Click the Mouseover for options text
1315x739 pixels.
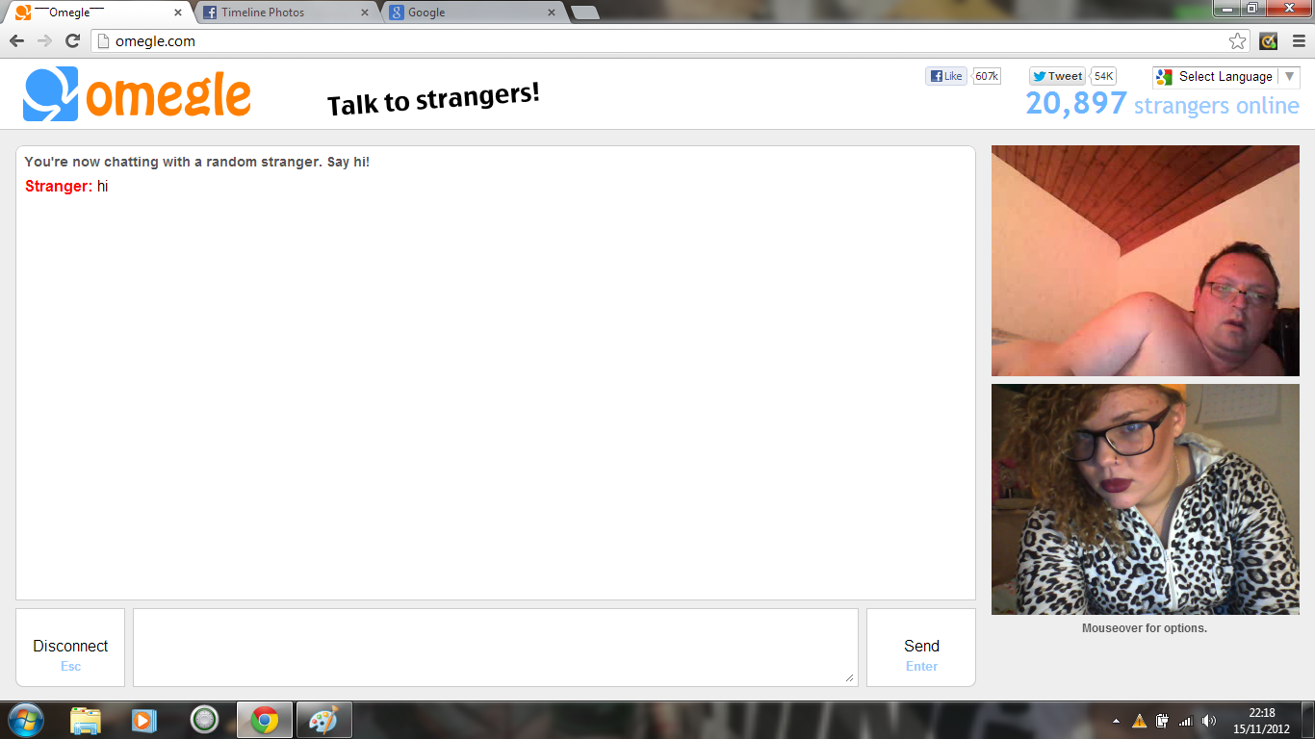point(1145,628)
